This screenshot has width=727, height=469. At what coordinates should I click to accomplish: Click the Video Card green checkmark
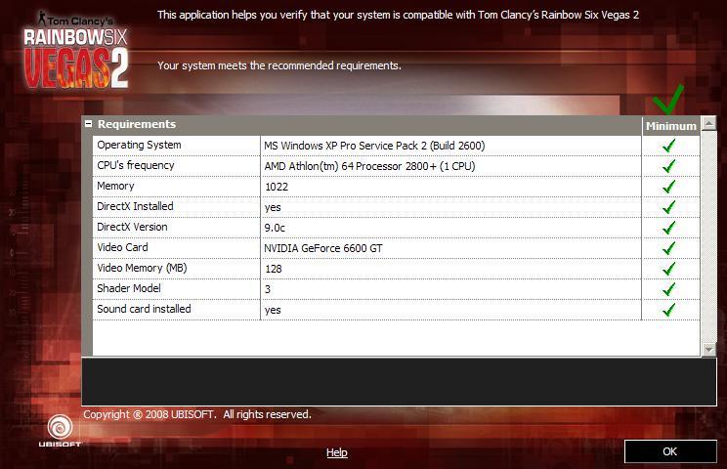click(x=668, y=248)
